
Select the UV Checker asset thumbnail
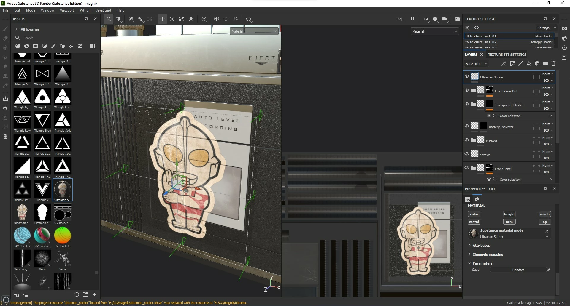[x=22, y=235]
